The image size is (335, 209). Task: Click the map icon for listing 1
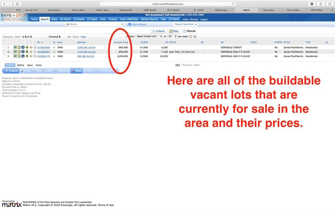[19, 48]
